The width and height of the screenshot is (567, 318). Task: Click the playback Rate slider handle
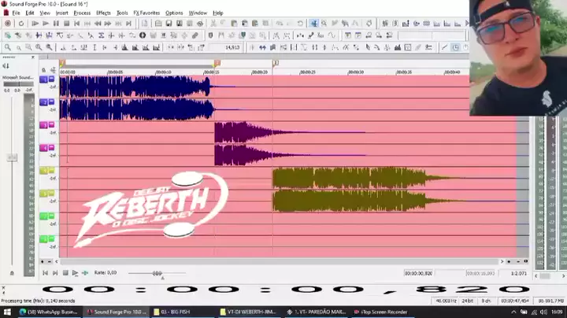pos(157,274)
